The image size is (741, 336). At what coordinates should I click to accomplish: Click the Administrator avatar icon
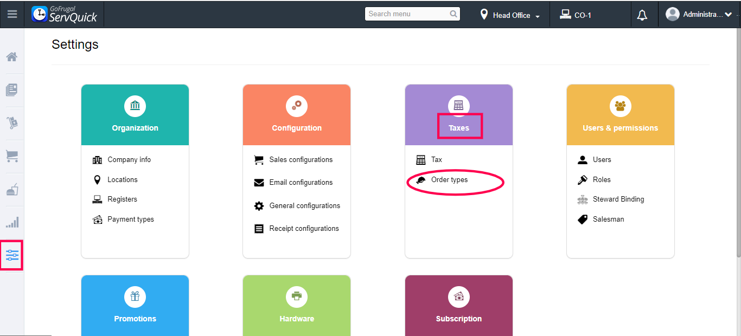(x=673, y=15)
